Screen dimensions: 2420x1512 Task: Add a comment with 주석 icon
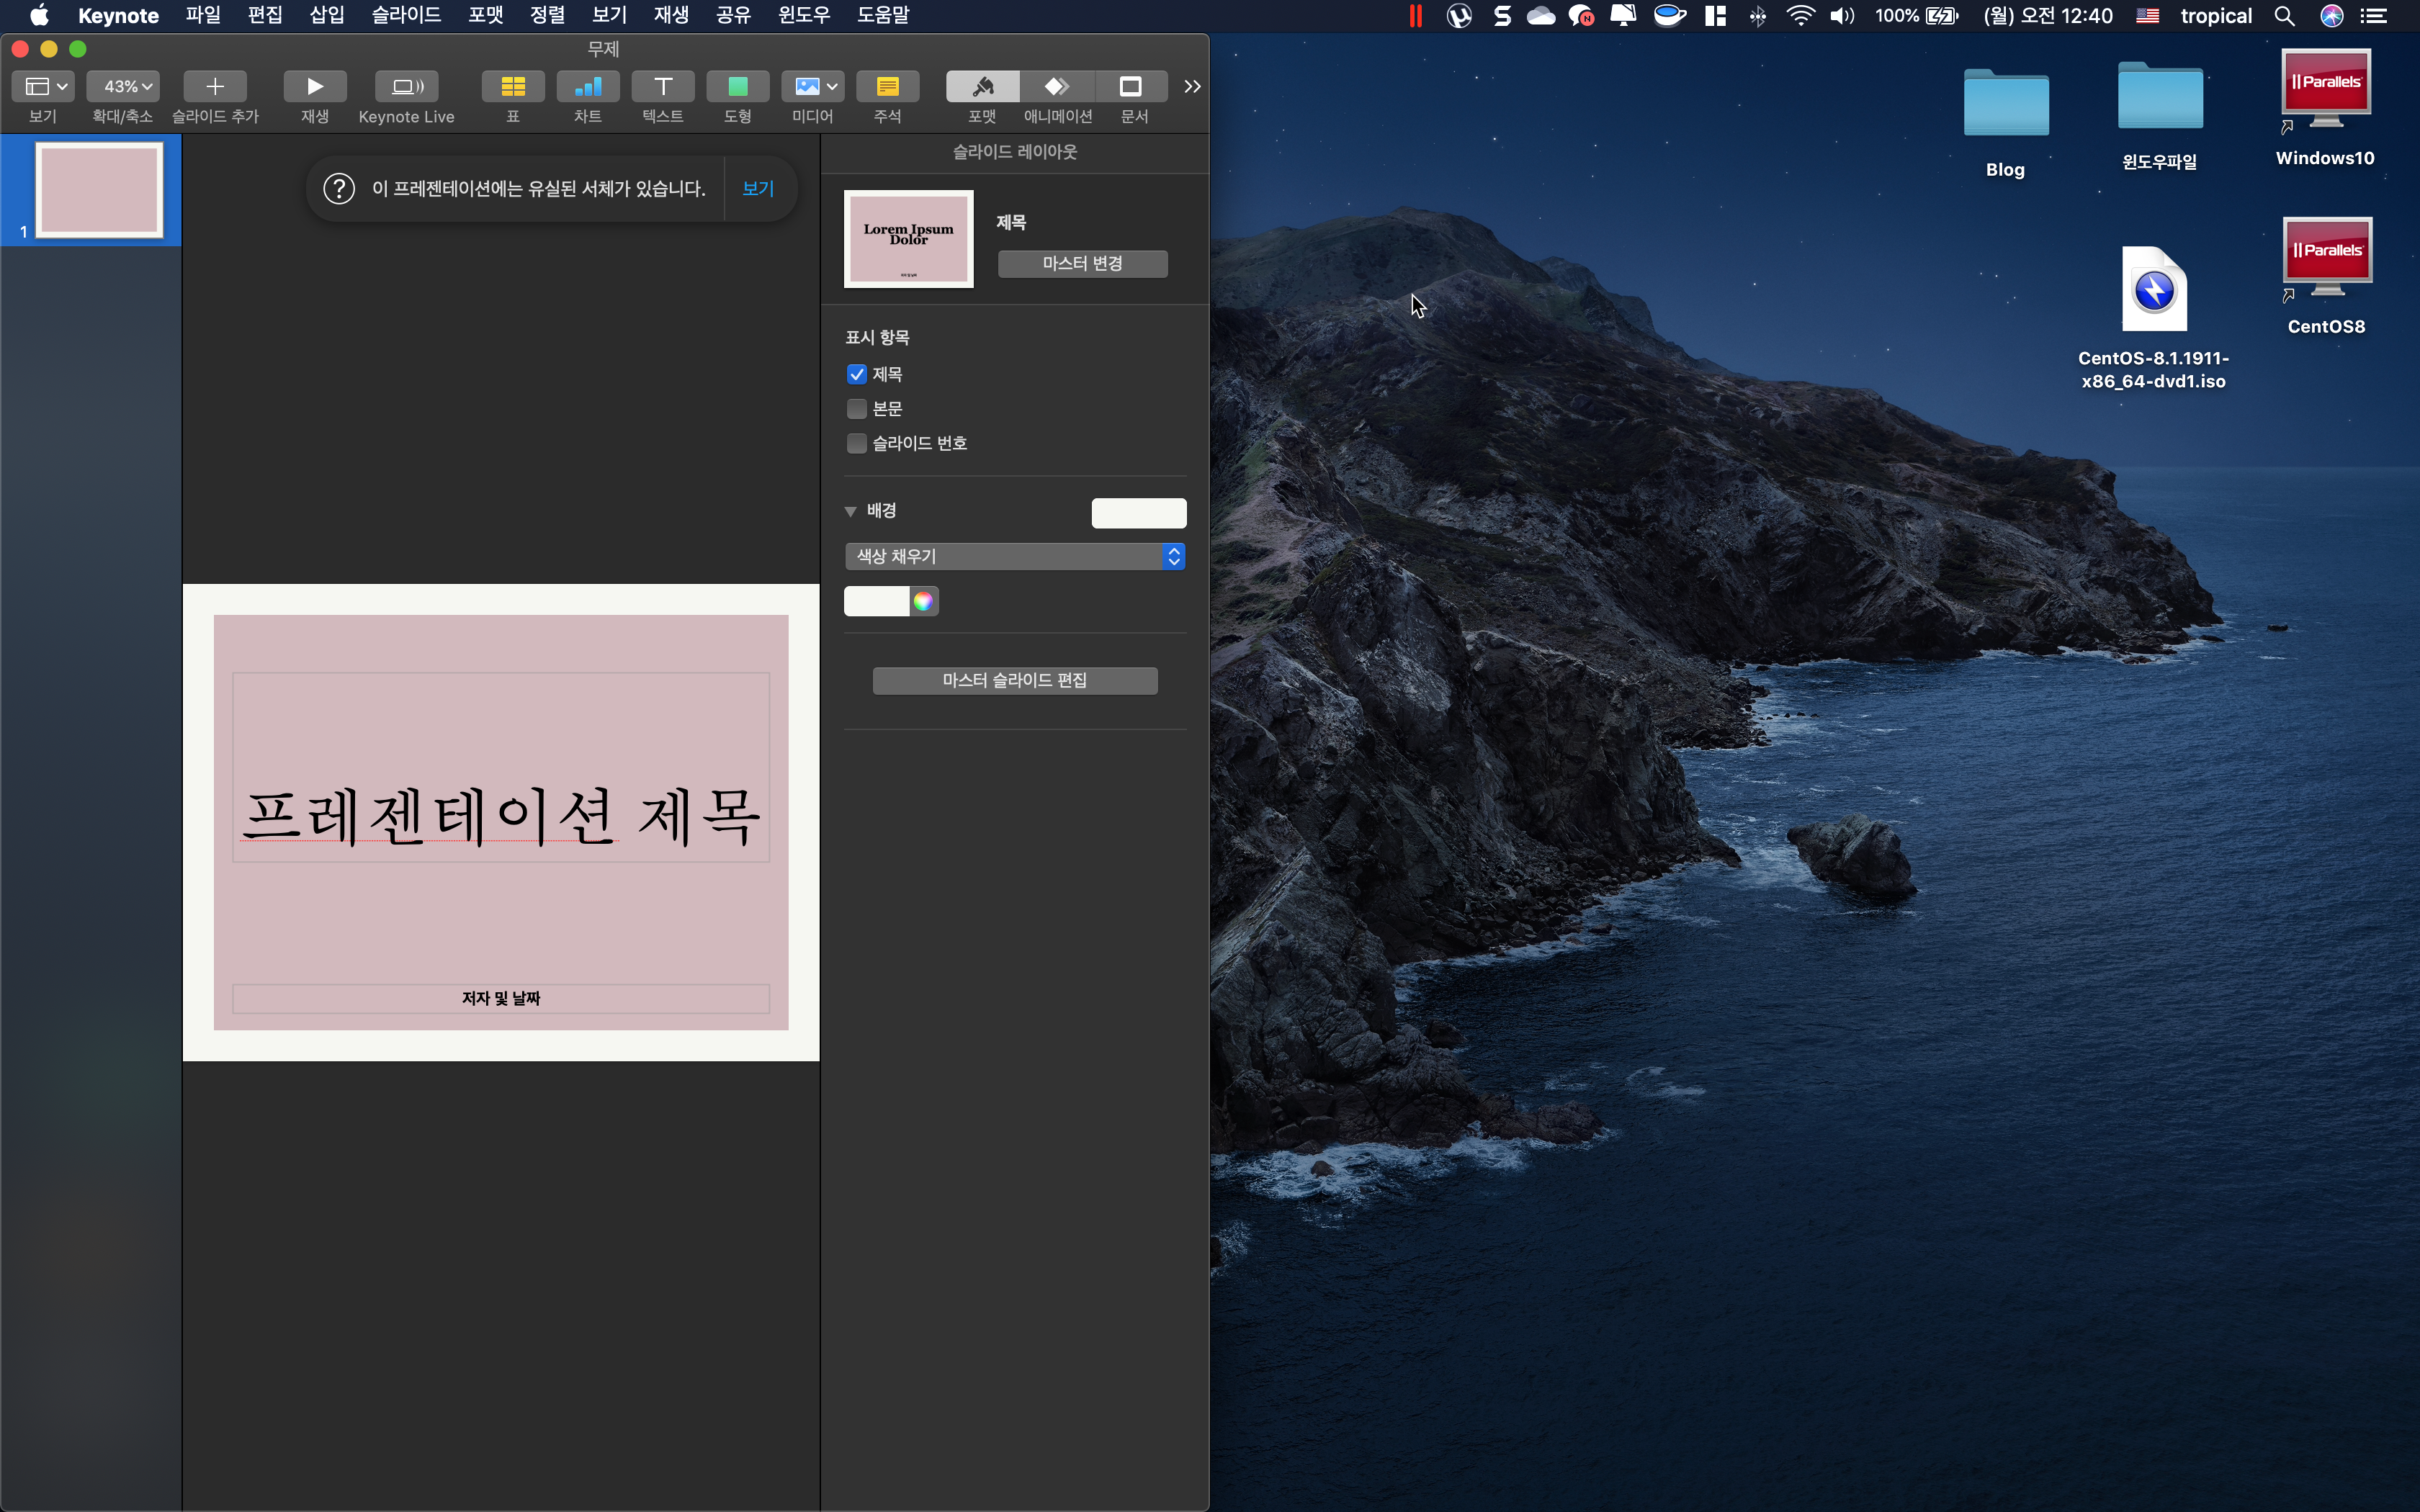pyautogui.click(x=887, y=87)
